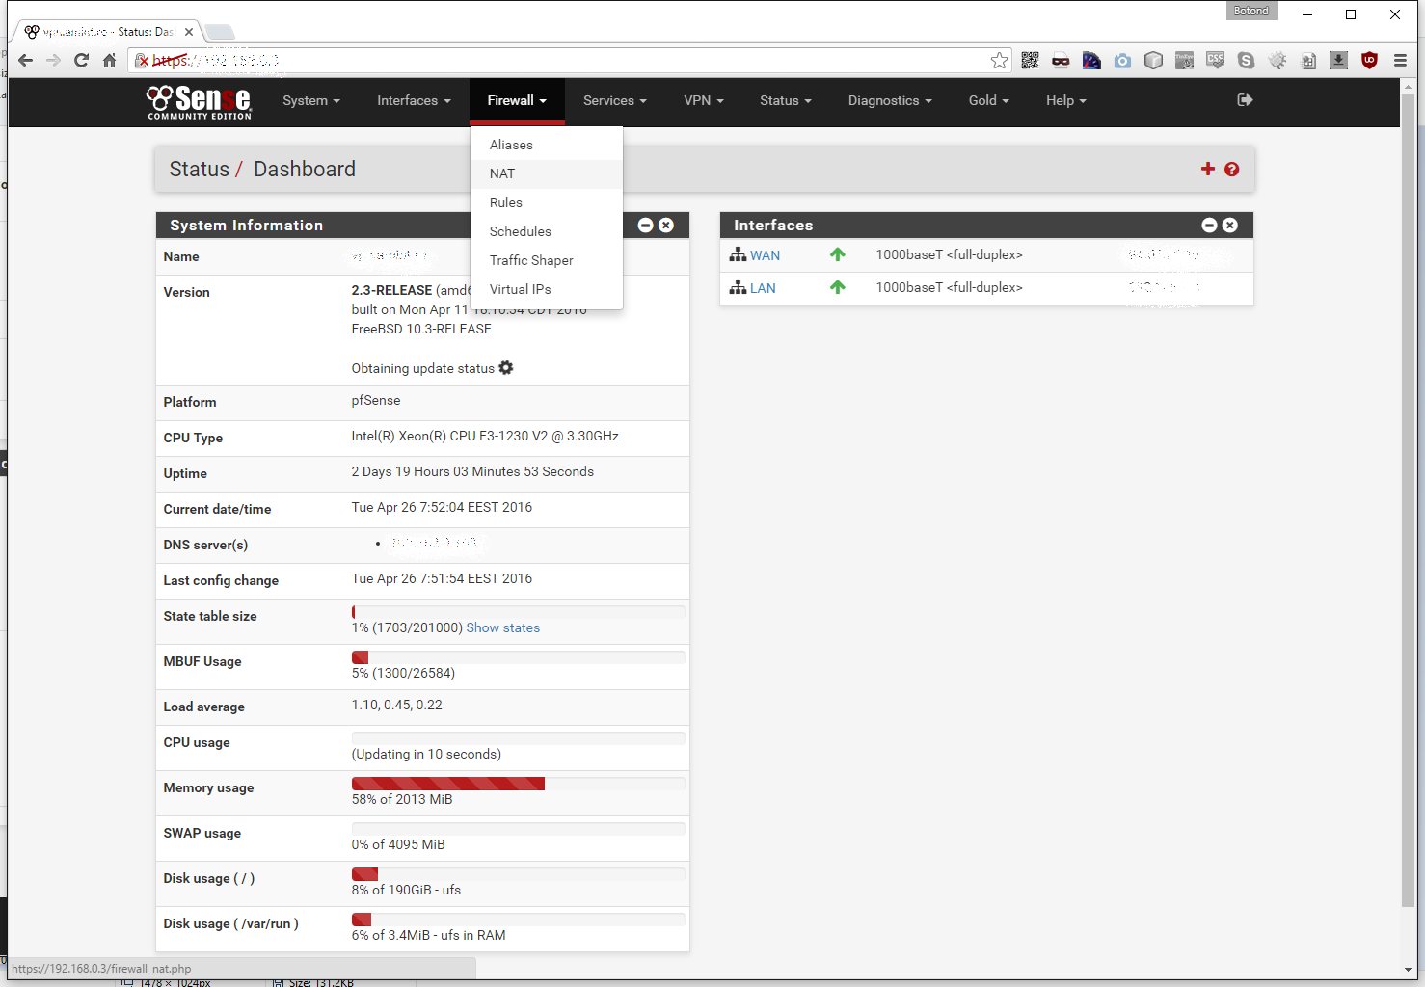The width and height of the screenshot is (1425, 987).
Task: Open dashboard help question mark icon
Action: pyautogui.click(x=1231, y=170)
